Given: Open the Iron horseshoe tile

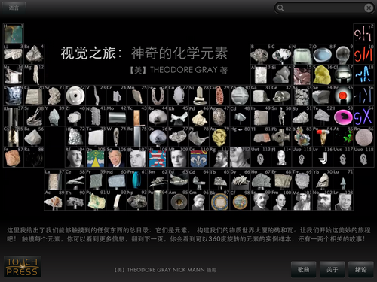Looking at the screenshot, I should tap(158, 96).
